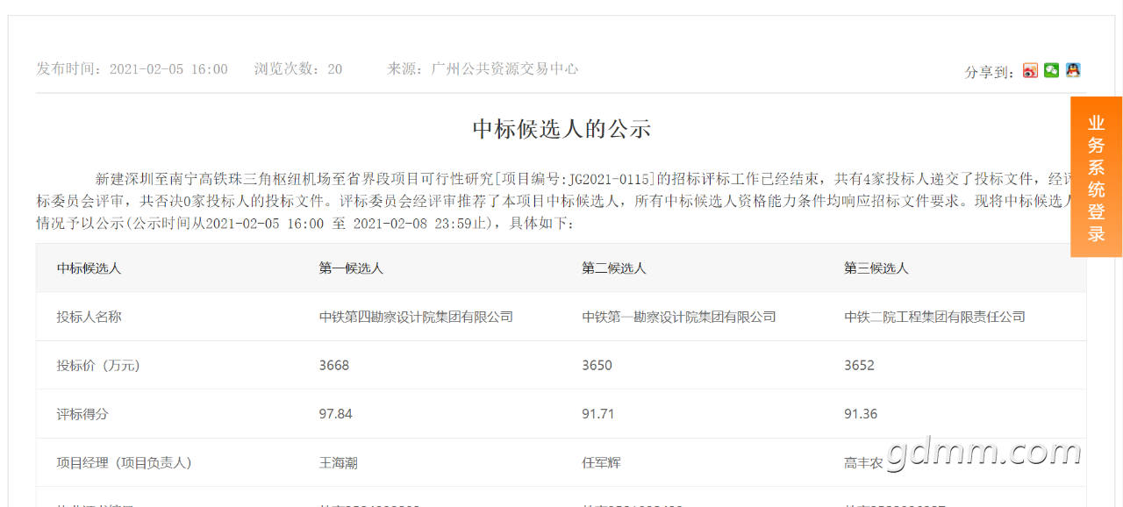Click the project manager name 王海潮

[338, 462]
